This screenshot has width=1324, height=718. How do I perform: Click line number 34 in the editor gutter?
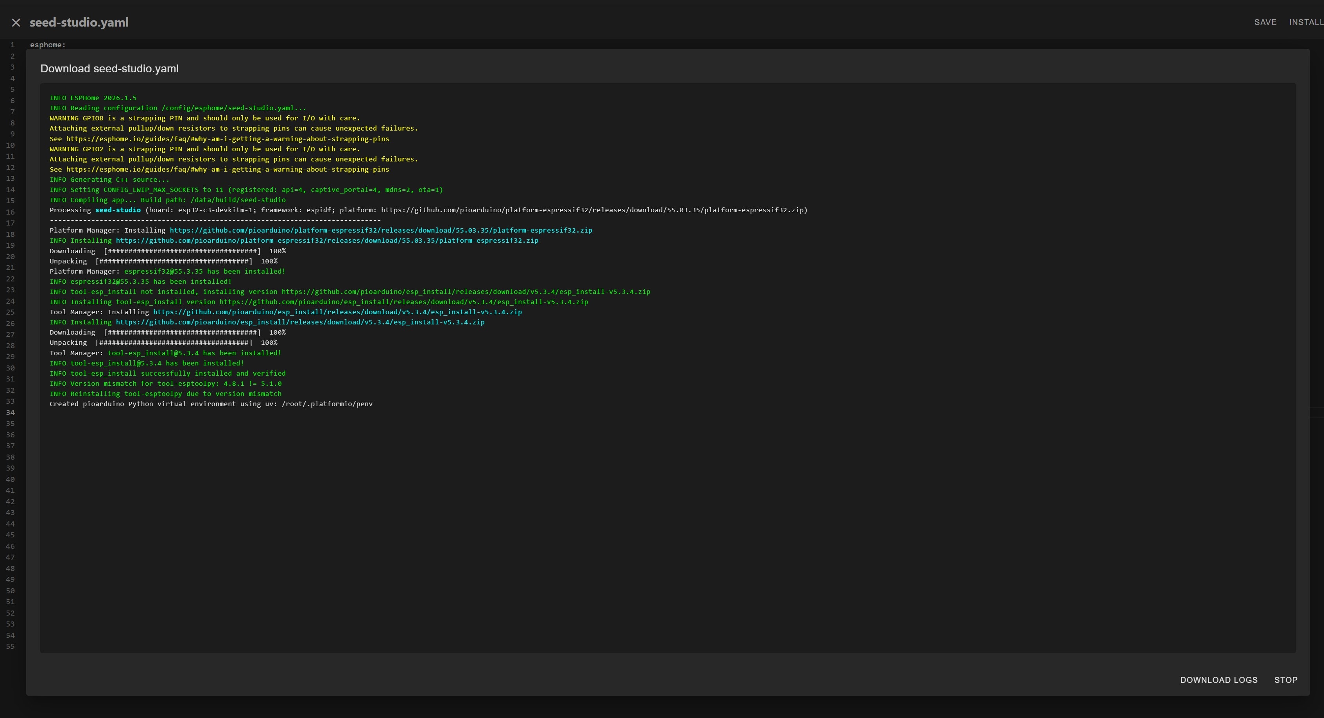10,413
